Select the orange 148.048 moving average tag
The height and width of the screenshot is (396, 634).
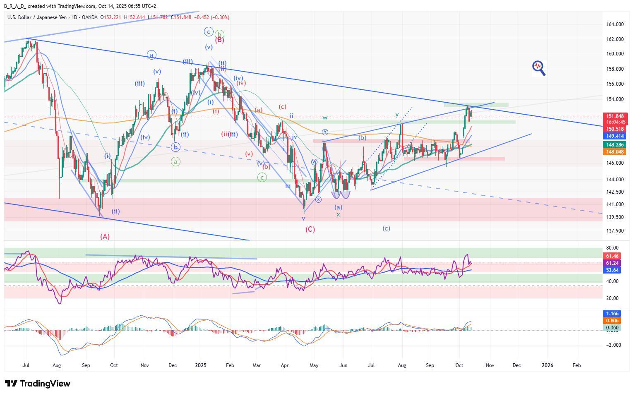pos(615,152)
